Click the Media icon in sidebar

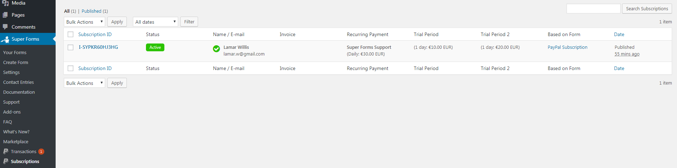5,3
